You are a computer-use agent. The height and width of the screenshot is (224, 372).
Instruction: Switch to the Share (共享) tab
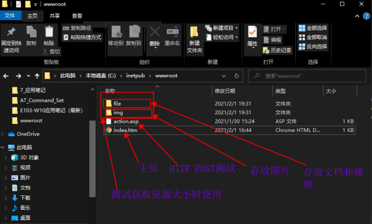[54, 16]
